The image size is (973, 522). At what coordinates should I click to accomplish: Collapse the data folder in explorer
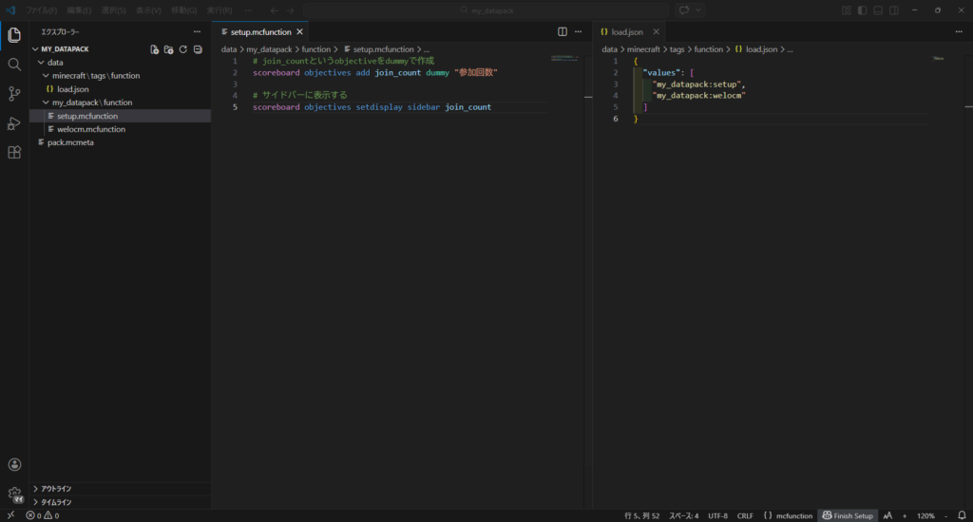[54, 63]
